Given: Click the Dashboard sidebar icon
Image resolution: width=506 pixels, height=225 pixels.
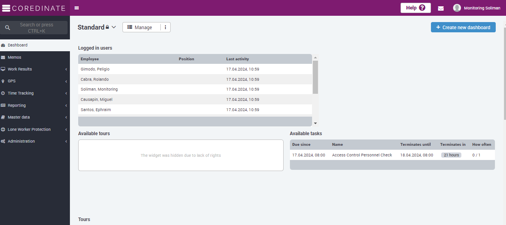Looking at the screenshot, I should (3, 45).
